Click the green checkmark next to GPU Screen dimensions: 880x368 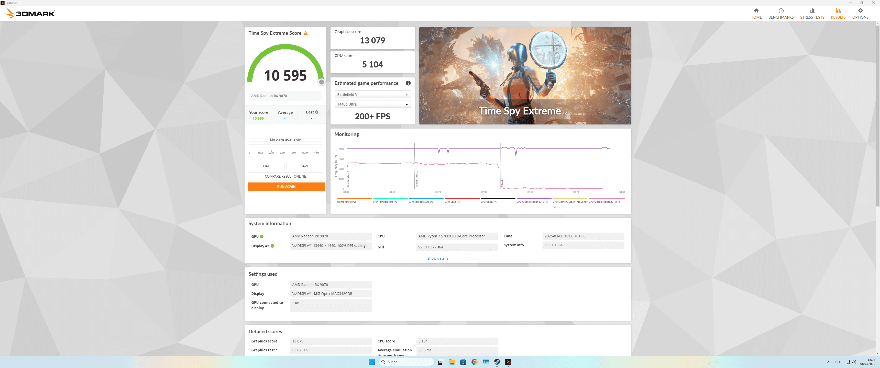tap(262, 236)
